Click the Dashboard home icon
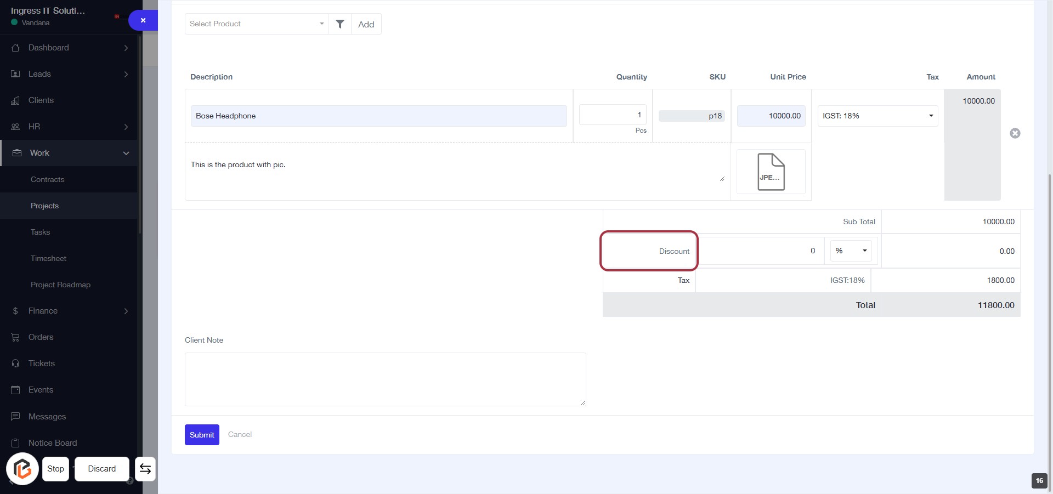1053x494 pixels. pyautogui.click(x=15, y=48)
